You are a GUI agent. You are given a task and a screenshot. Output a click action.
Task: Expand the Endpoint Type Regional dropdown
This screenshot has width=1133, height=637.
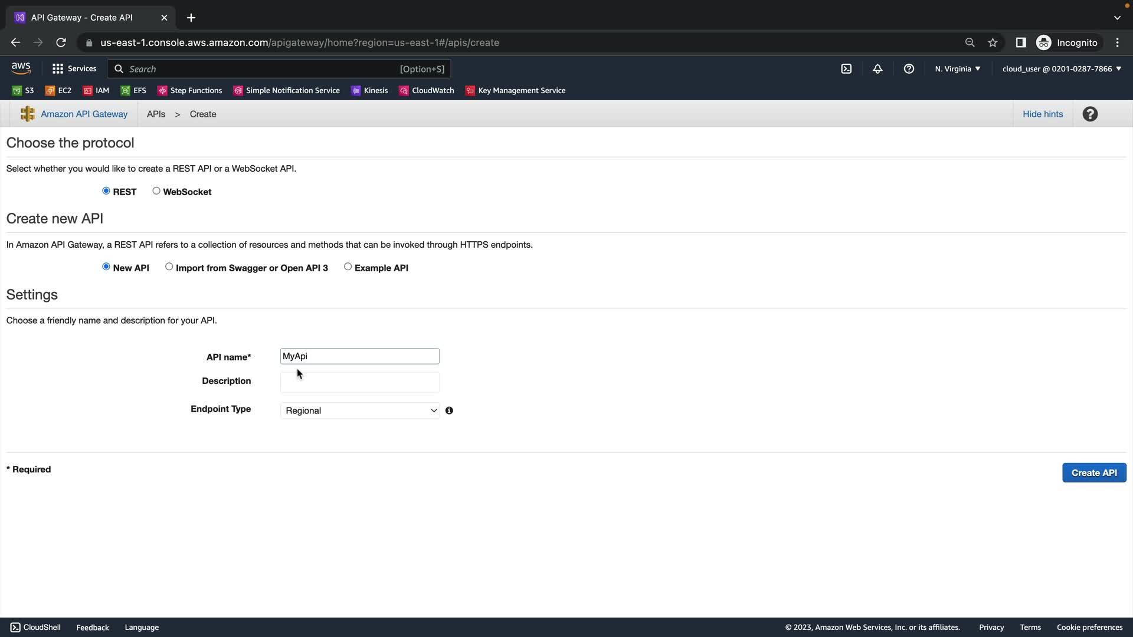click(360, 411)
